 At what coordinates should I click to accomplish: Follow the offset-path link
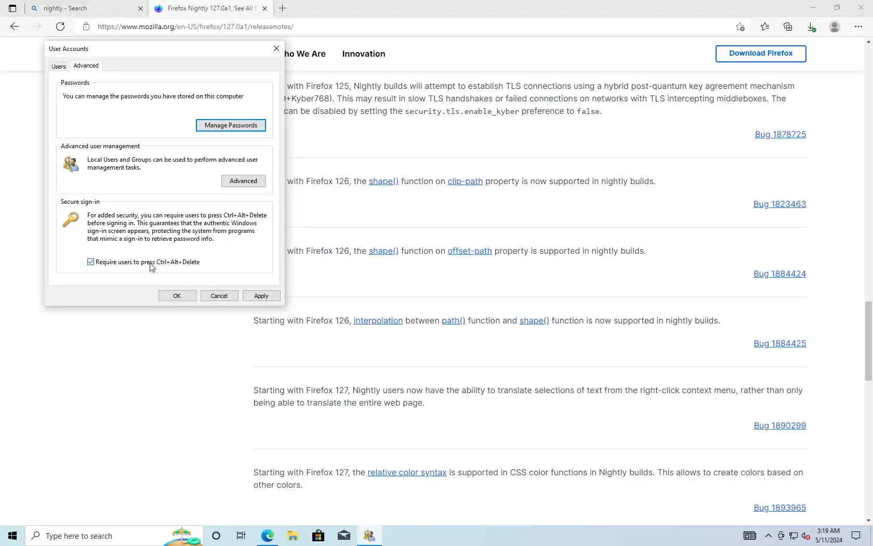click(x=470, y=251)
